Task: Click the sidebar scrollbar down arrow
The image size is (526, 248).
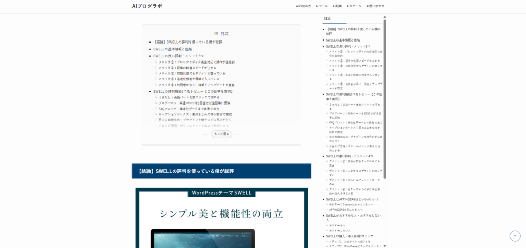Action: point(385,246)
